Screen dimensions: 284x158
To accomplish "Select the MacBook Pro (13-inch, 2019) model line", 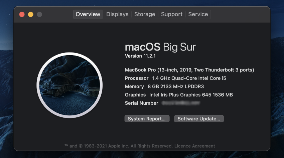I will tap(189, 70).
